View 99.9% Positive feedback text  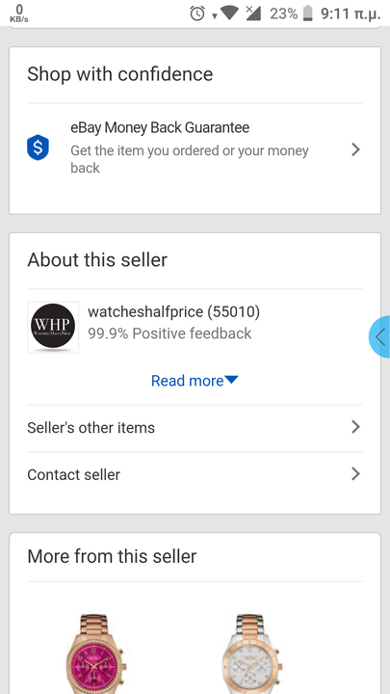tap(169, 334)
